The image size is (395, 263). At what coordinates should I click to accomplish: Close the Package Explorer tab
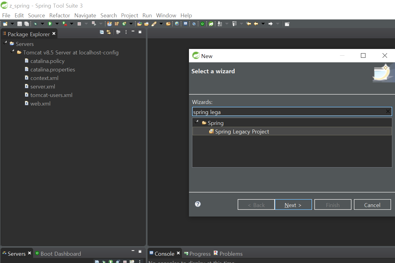coord(54,33)
